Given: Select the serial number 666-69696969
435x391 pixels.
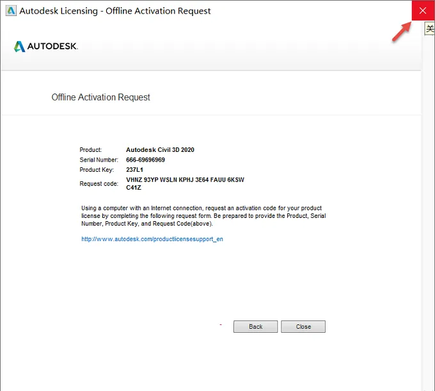Looking at the screenshot, I should pyautogui.click(x=145, y=160).
